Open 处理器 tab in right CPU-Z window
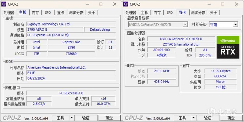Screen dimensions: 244x122 pos(131,12)
